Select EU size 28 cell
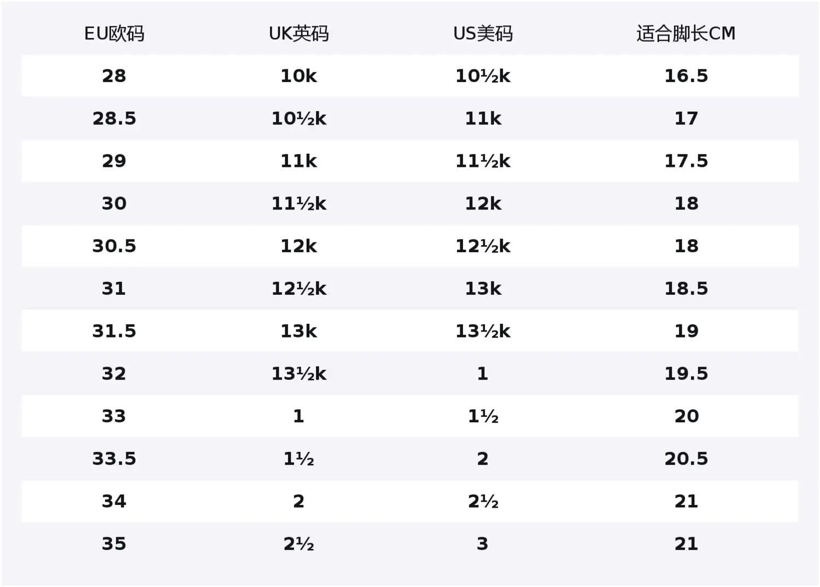820x587 pixels. 114,76
